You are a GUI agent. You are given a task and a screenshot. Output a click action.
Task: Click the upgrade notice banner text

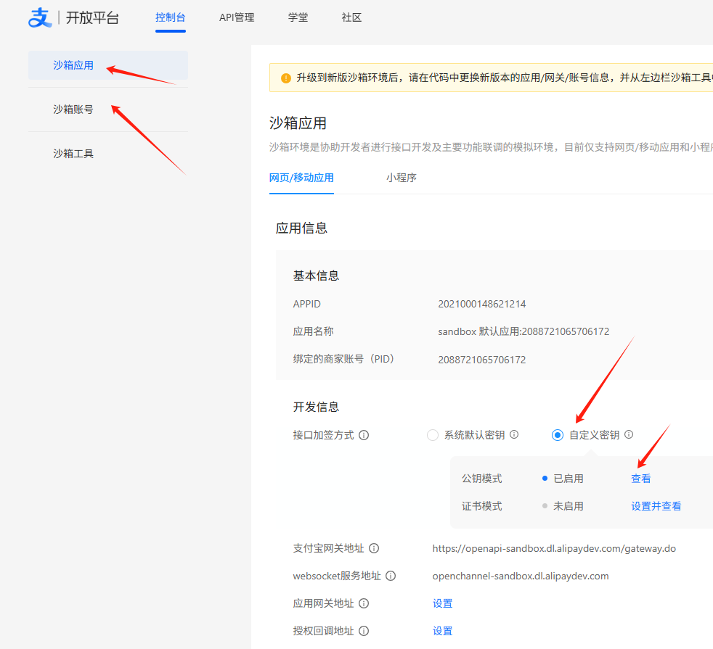504,78
